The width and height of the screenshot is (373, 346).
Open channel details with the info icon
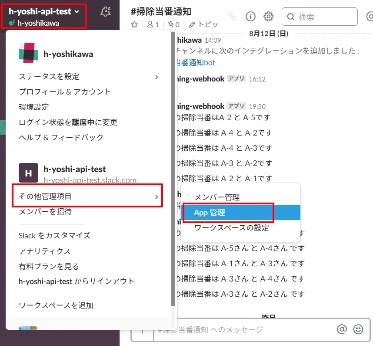[x=250, y=16]
